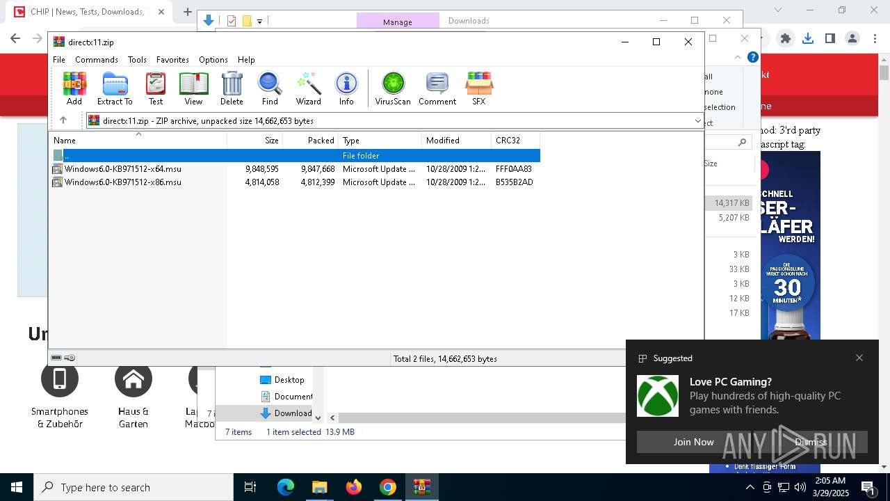Close the Suggested notification
Image resolution: width=890 pixels, height=501 pixels.
coord(859,358)
